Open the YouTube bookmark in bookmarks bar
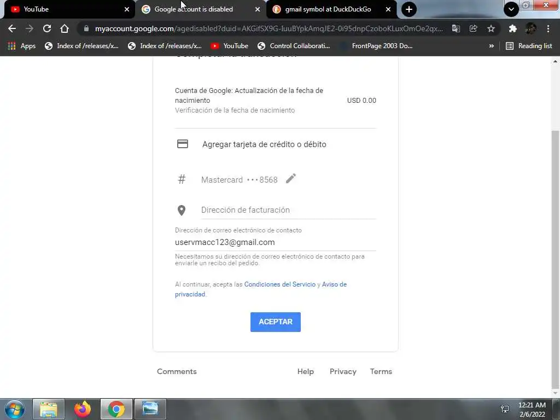This screenshot has width=560, height=420. click(x=229, y=46)
